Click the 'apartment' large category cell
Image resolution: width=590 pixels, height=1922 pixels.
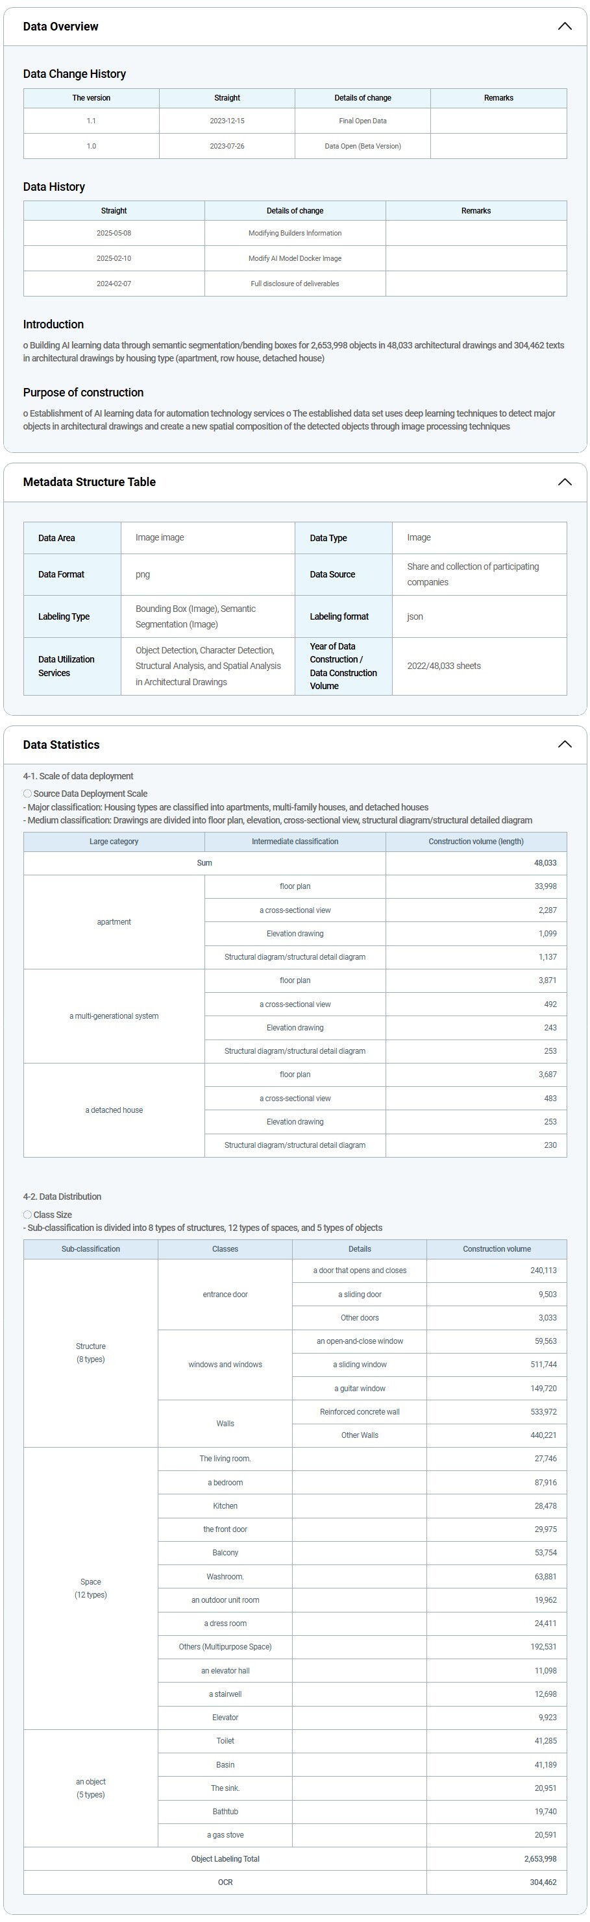(114, 922)
